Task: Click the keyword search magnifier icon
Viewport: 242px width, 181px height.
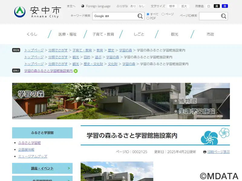Action: 140,16
